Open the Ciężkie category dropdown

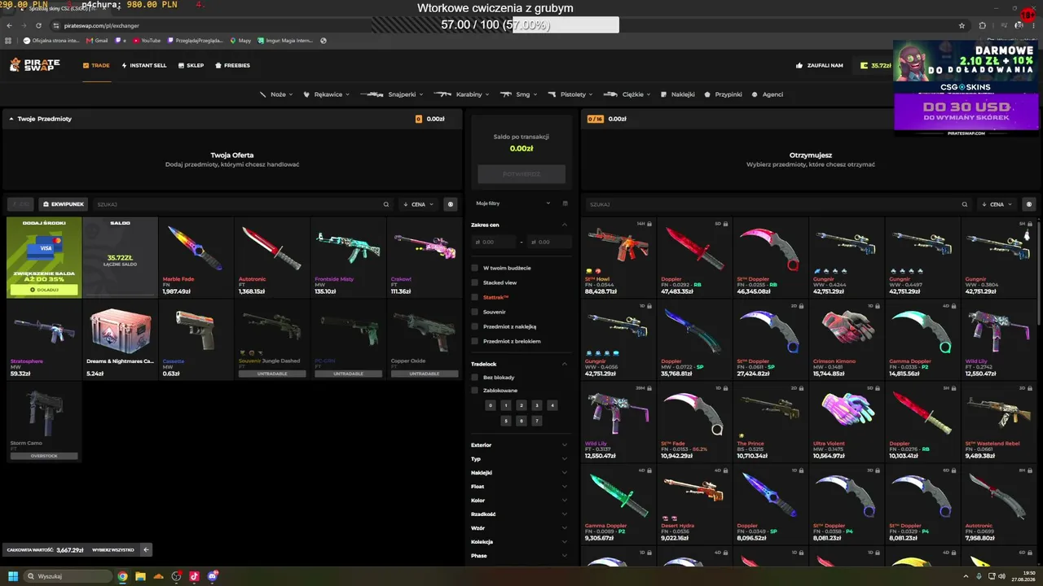627,94
